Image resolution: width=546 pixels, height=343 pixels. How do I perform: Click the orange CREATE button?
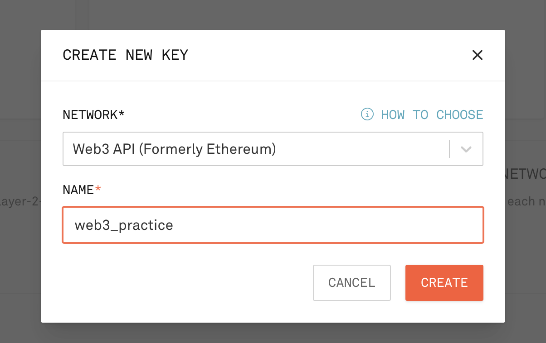point(444,283)
